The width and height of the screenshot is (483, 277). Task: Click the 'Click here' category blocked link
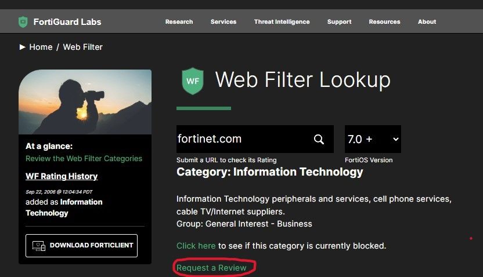(196, 246)
